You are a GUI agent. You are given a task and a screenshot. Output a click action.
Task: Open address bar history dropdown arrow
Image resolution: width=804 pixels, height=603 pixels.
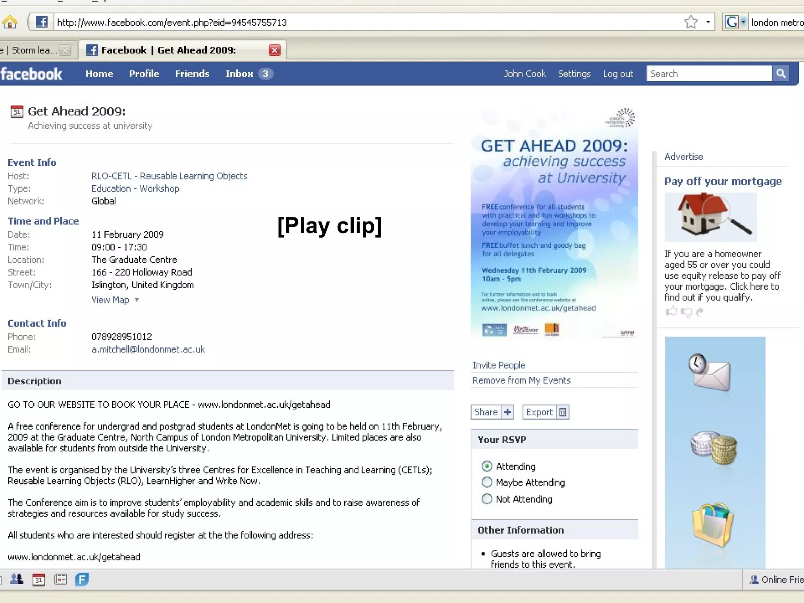708,22
